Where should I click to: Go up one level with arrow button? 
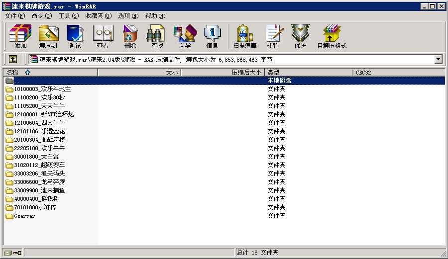12,59
